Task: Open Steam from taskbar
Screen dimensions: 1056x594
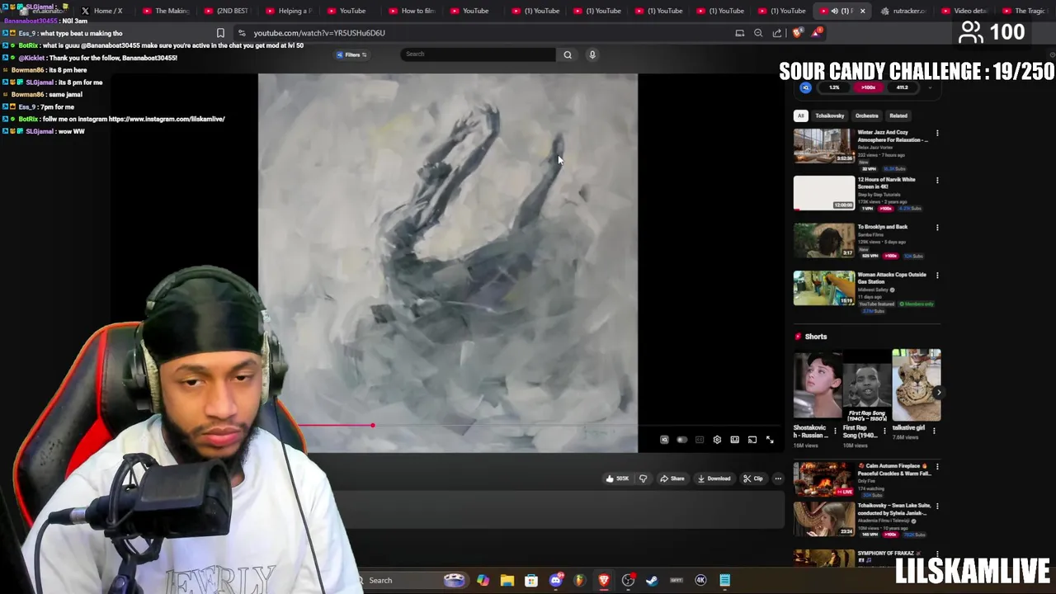Action: click(652, 580)
